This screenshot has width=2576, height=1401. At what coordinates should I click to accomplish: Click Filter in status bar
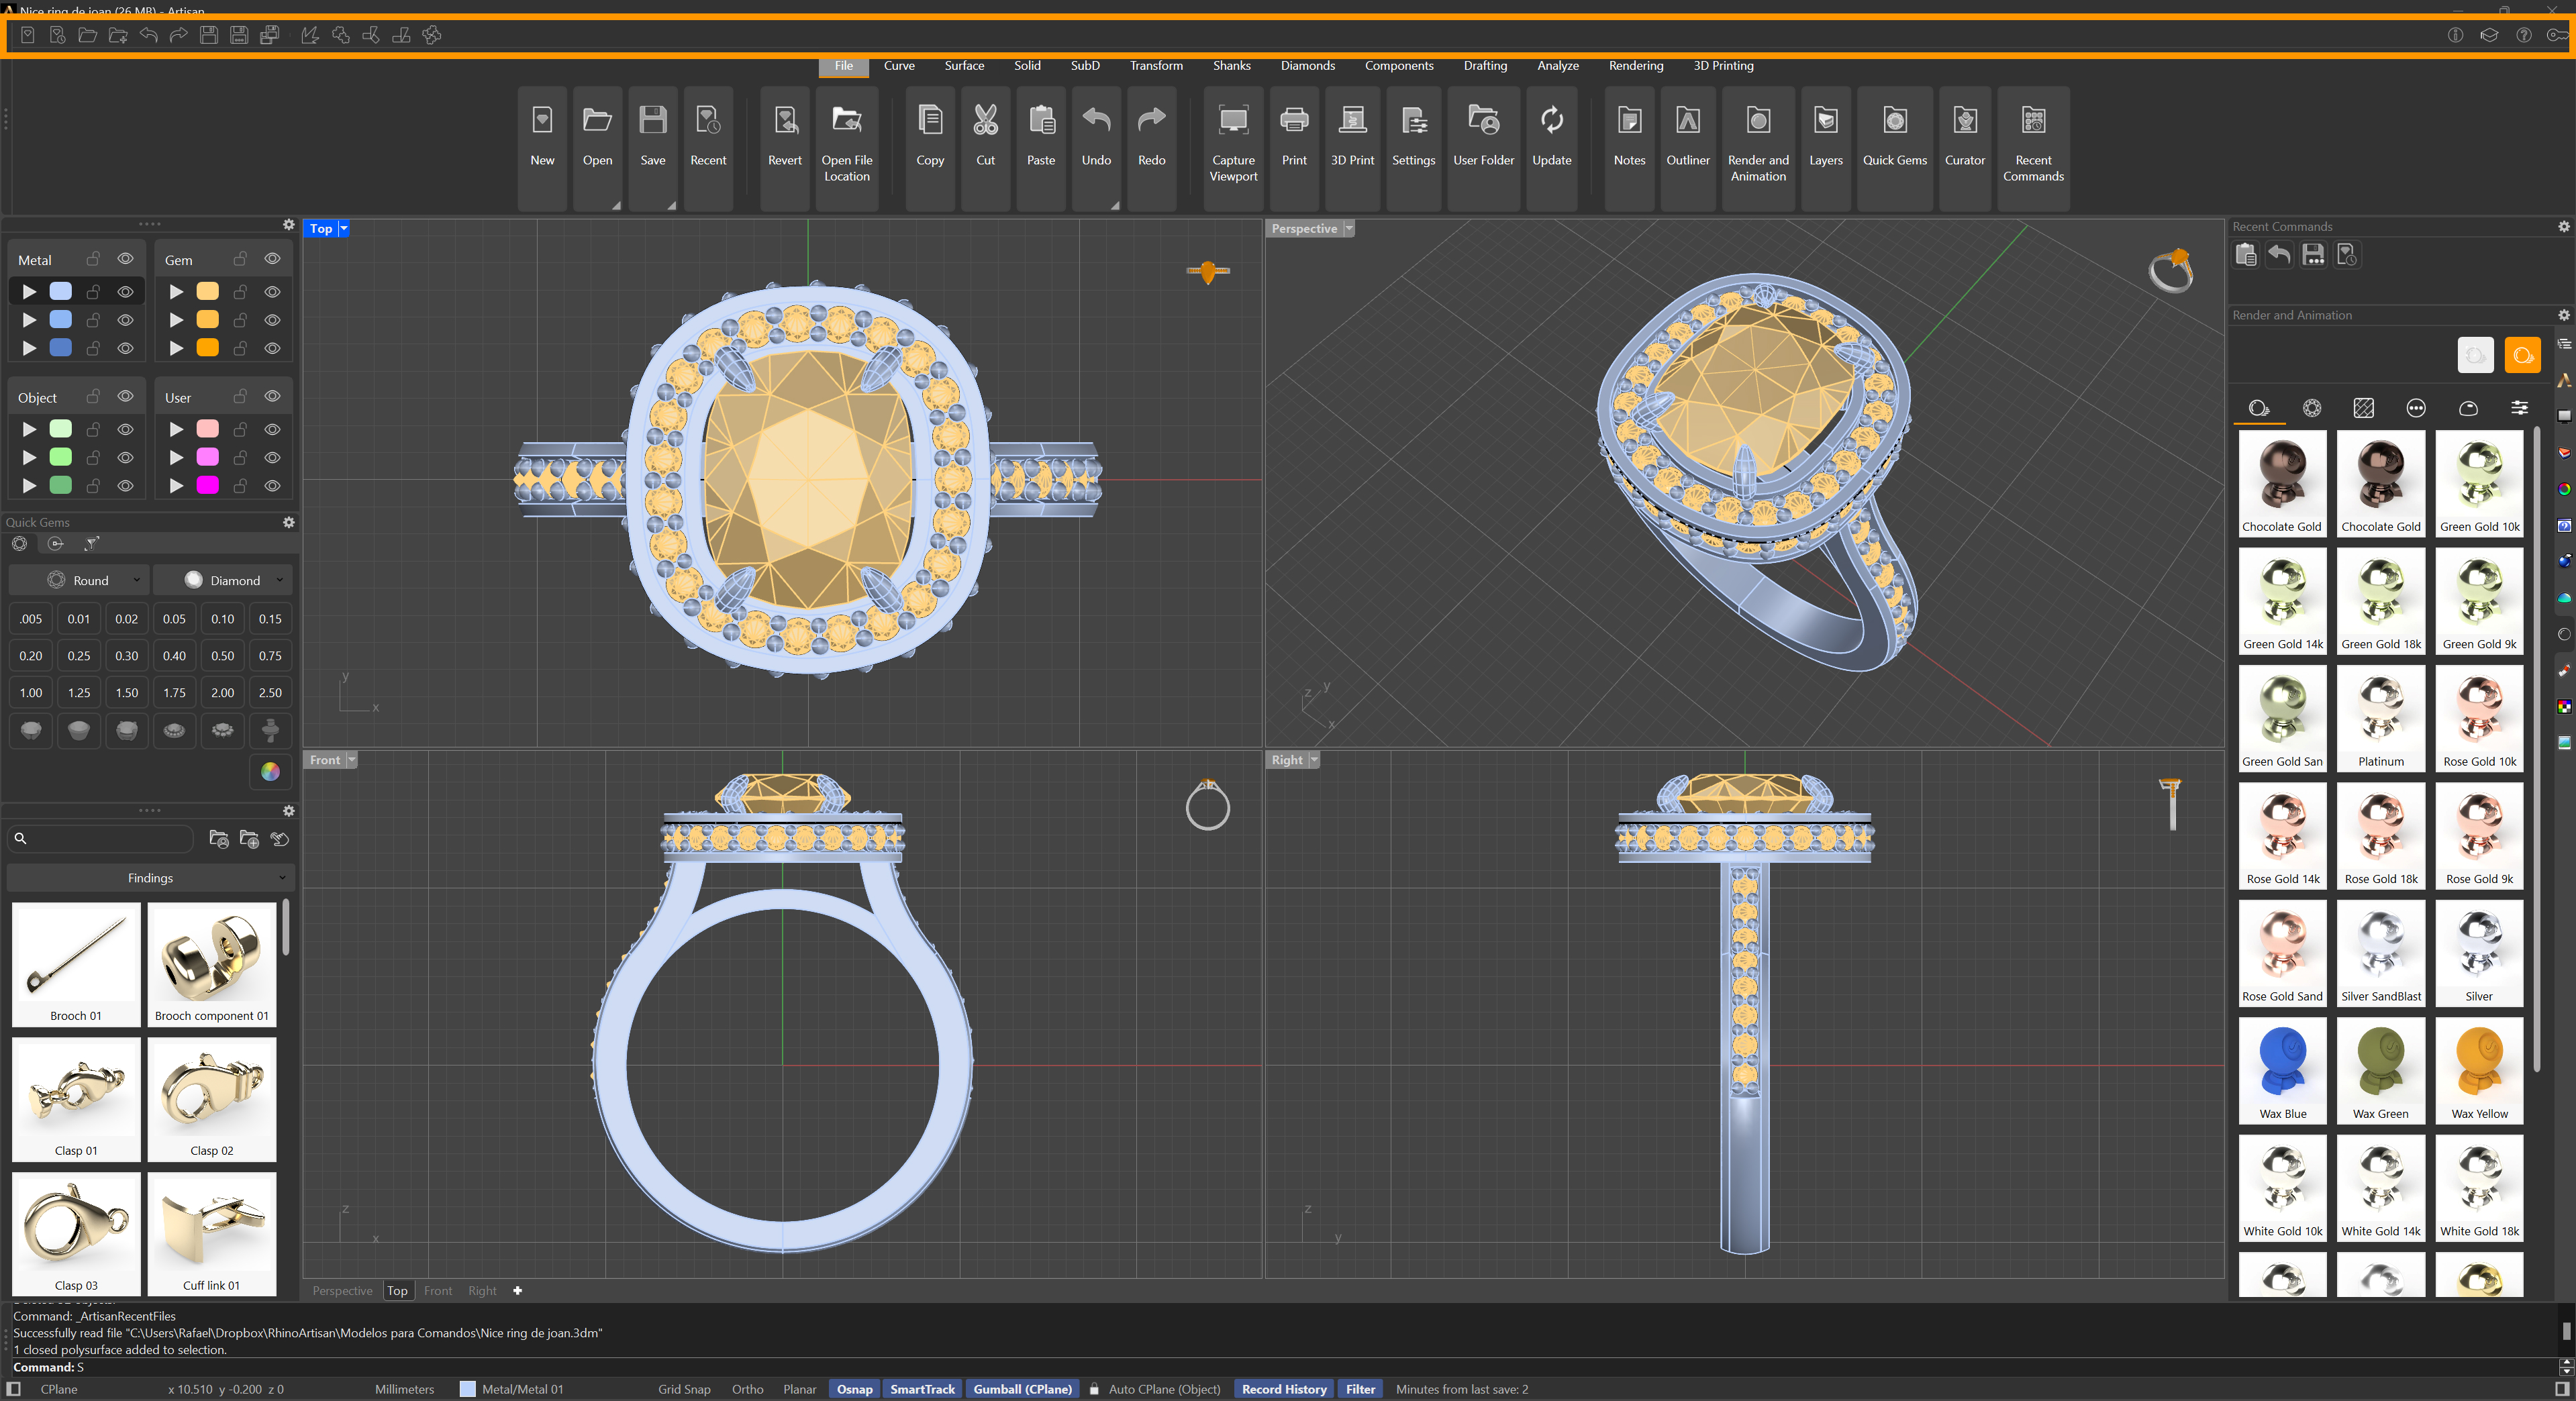pos(1360,1389)
